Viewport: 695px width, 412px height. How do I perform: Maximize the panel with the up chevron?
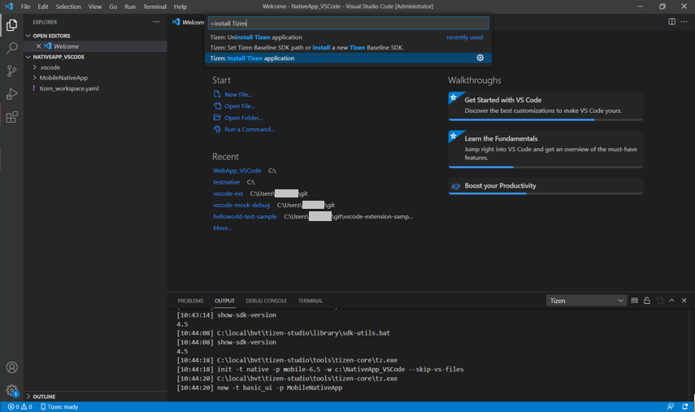tap(671, 301)
